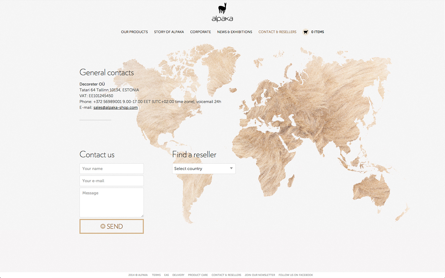Open Our Products menu

click(x=134, y=32)
